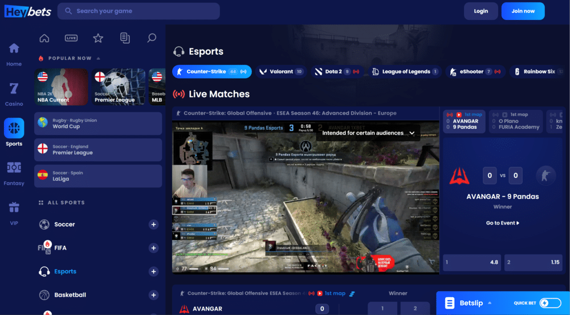Click the FIFA icon in All Sports
570x315 pixels.
[44, 248]
